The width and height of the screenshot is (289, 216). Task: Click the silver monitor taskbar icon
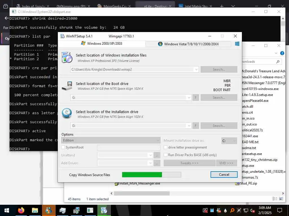click(62, 210)
